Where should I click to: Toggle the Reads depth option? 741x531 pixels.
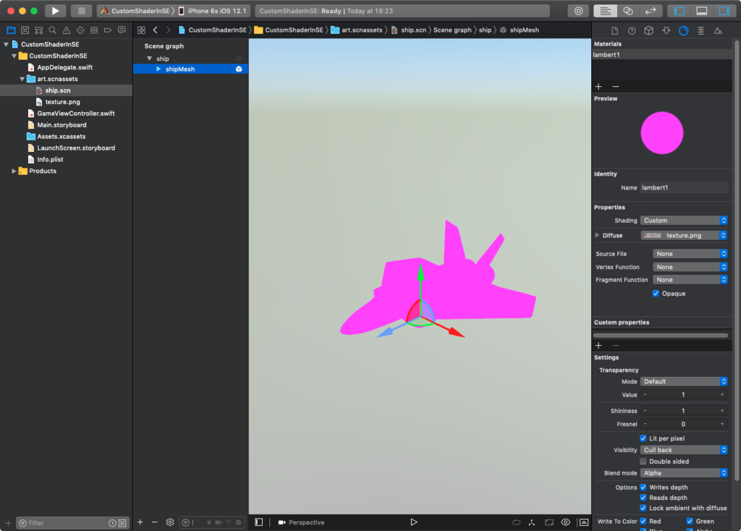click(643, 498)
